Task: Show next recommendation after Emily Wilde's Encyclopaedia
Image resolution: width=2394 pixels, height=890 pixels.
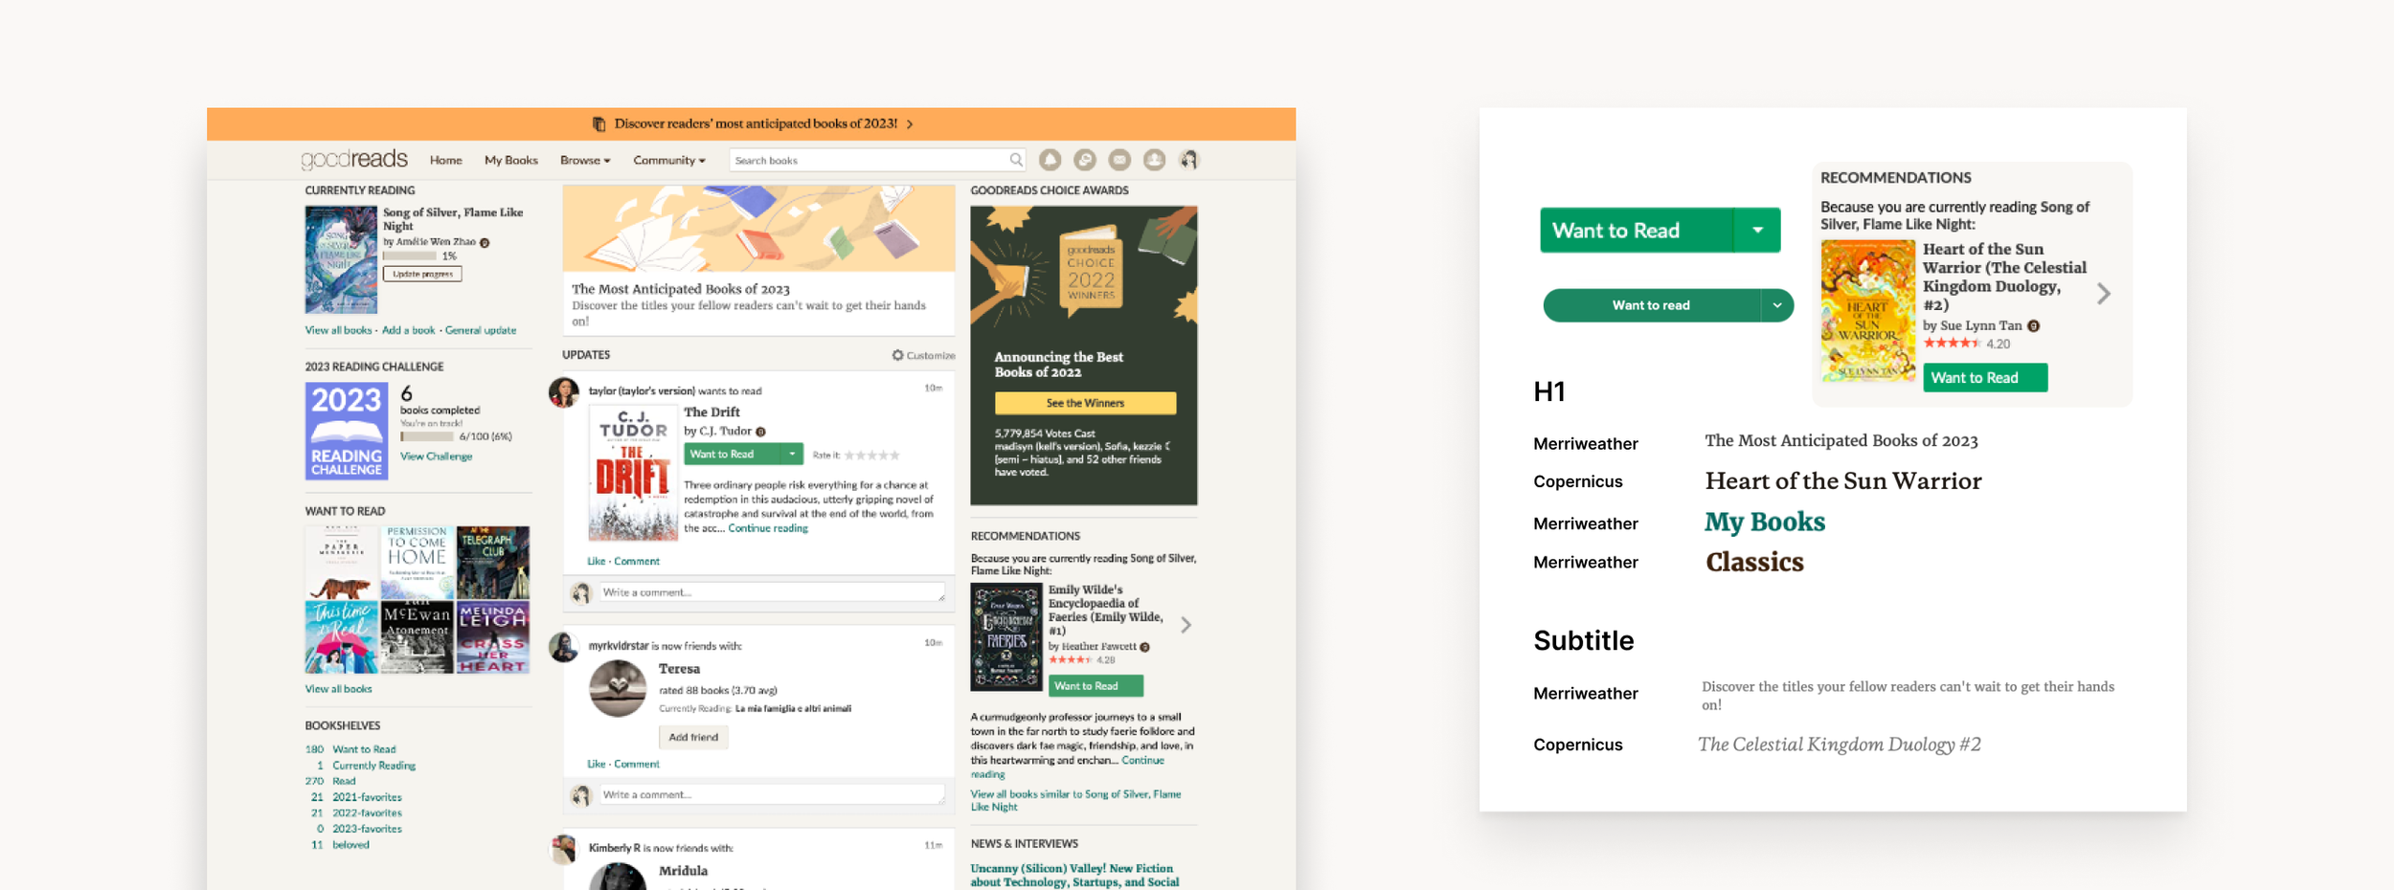Action: point(1186,625)
